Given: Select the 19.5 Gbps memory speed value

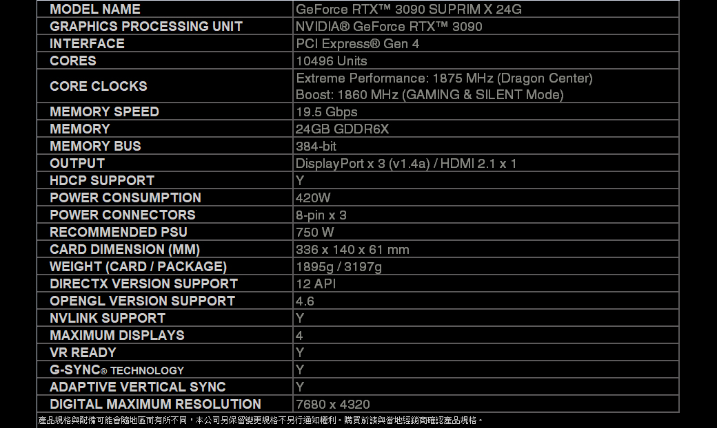Looking at the screenshot, I should pyautogui.click(x=326, y=112).
